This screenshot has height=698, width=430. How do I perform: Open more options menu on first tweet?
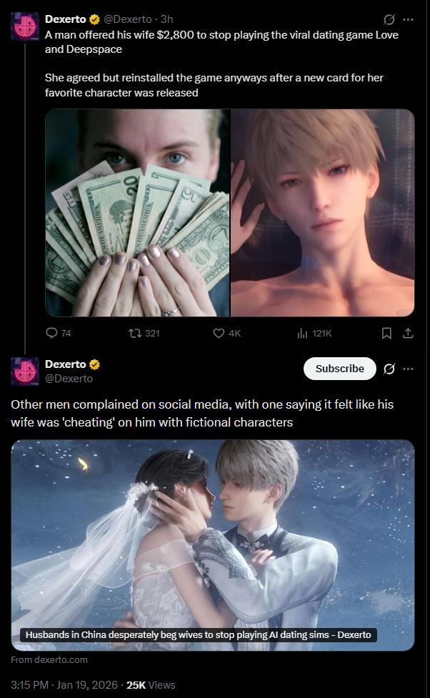[408, 19]
